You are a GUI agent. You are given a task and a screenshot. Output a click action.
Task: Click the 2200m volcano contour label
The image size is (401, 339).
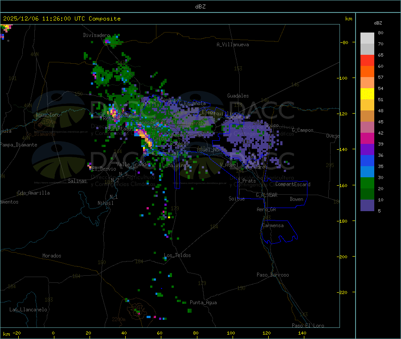click(x=119, y=319)
